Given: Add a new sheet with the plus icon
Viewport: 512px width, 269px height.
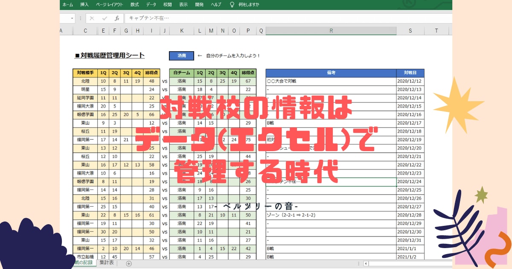Looking at the screenshot, I should pos(129,263).
